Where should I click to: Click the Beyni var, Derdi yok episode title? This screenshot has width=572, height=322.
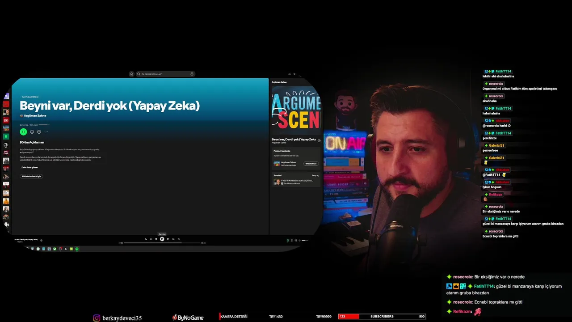click(109, 106)
